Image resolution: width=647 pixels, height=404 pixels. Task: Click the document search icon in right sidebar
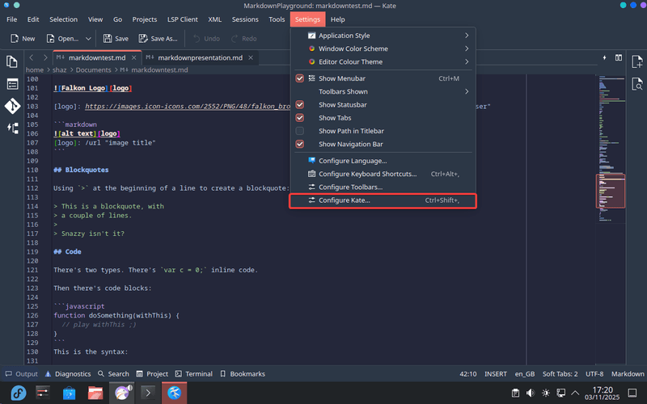click(x=637, y=84)
